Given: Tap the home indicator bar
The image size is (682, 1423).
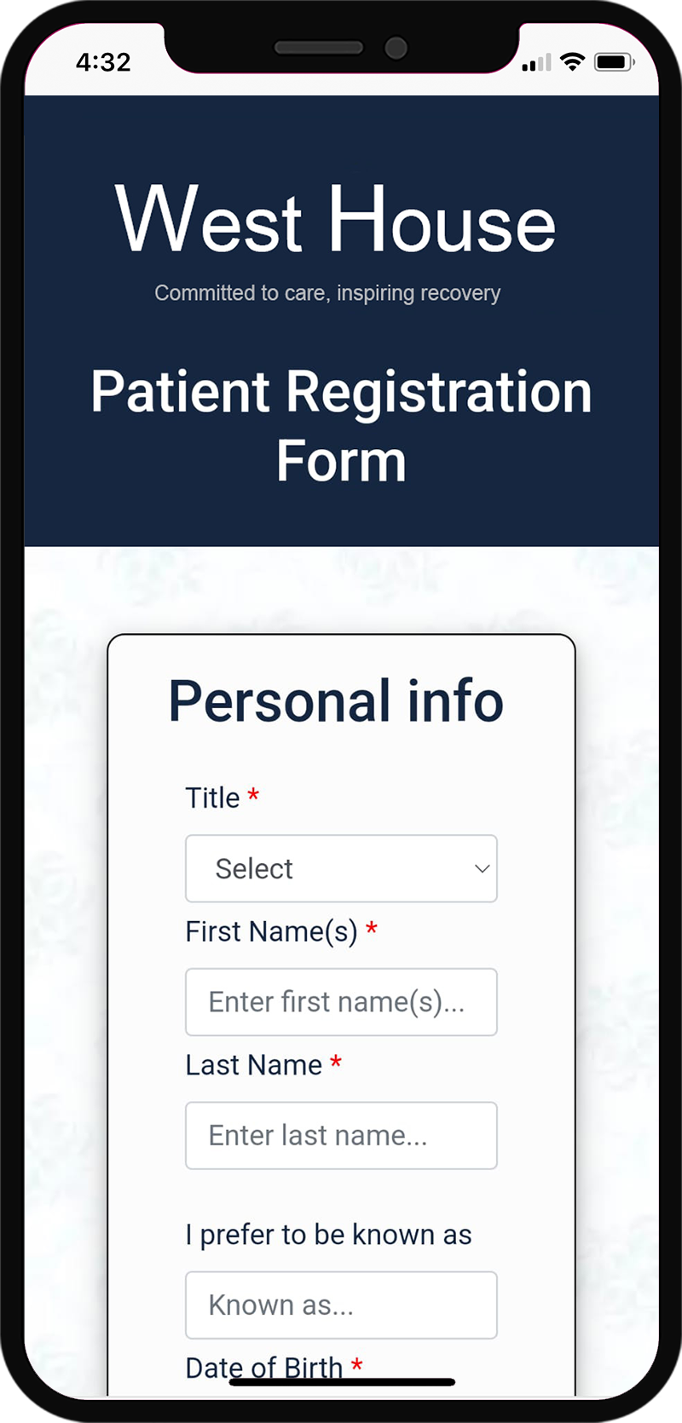Looking at the screenshot, I should click(x=342, y=1382).
